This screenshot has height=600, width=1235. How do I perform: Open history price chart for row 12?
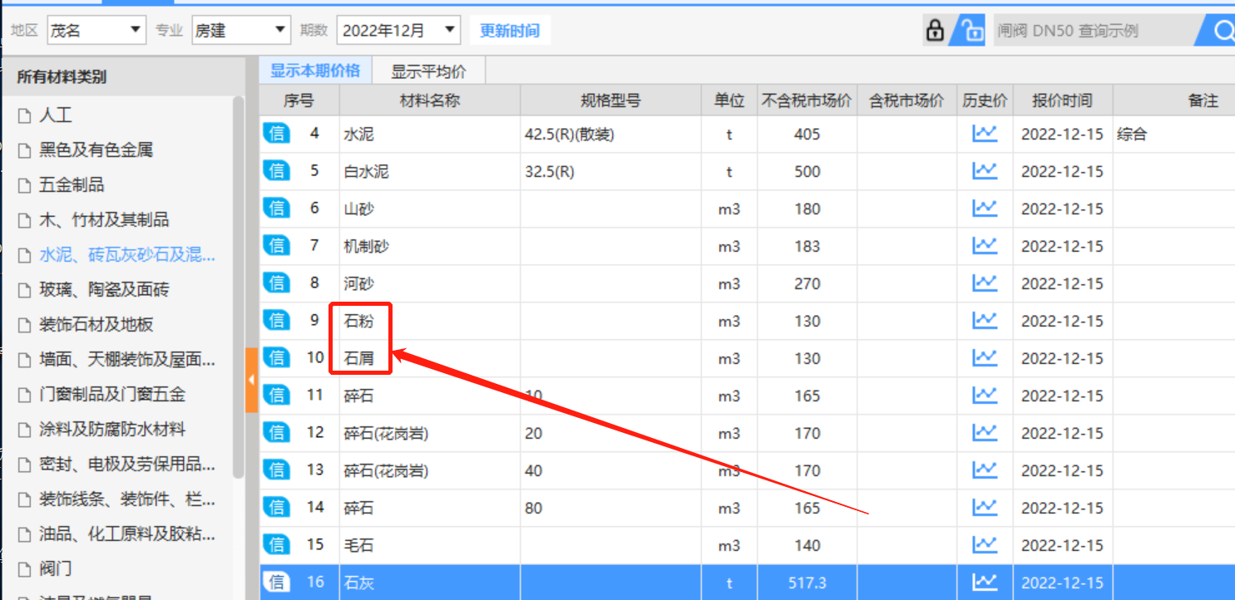pos(985,432)
